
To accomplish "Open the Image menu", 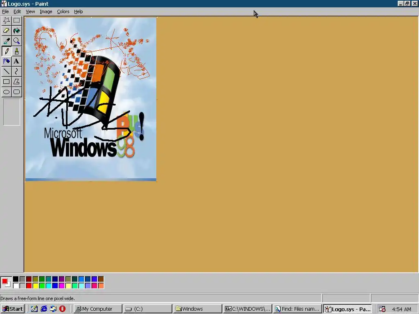I will click(x=46, y=11).
